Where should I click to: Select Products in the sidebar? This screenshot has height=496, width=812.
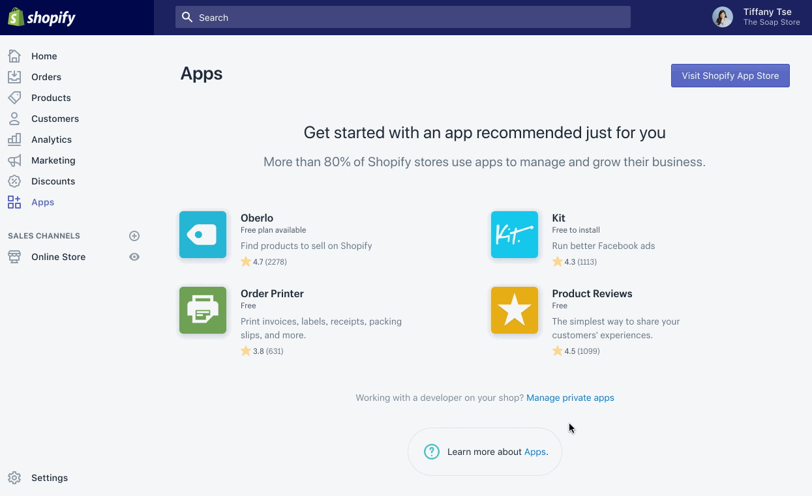(51, 98)
